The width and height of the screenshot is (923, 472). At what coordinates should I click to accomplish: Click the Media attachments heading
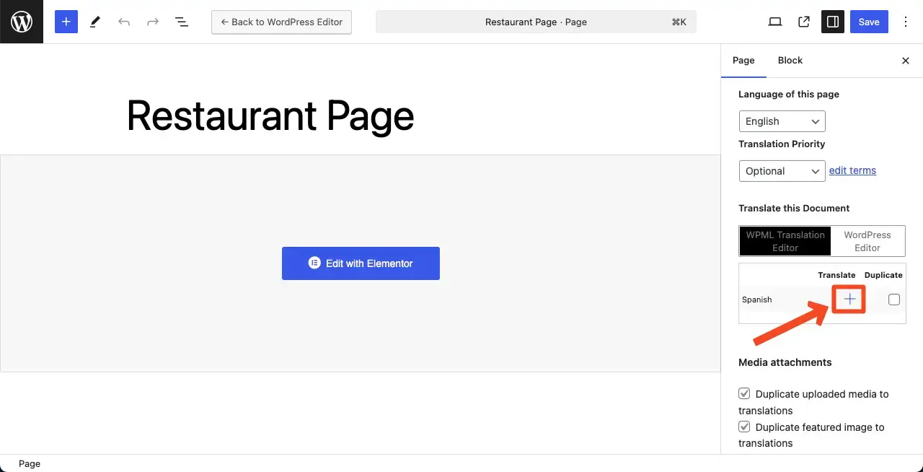coord(785,362)
